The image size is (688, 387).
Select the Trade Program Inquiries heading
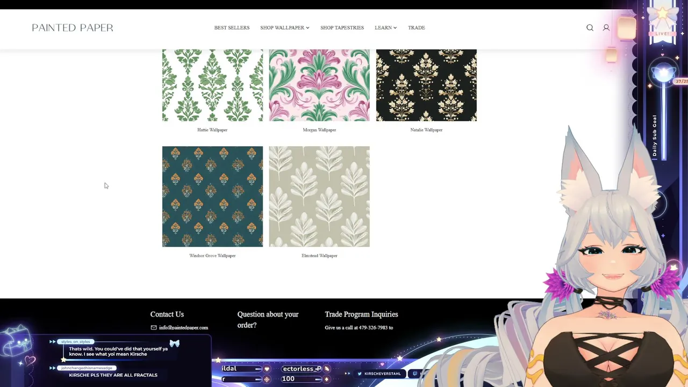[x=361, y=314]
